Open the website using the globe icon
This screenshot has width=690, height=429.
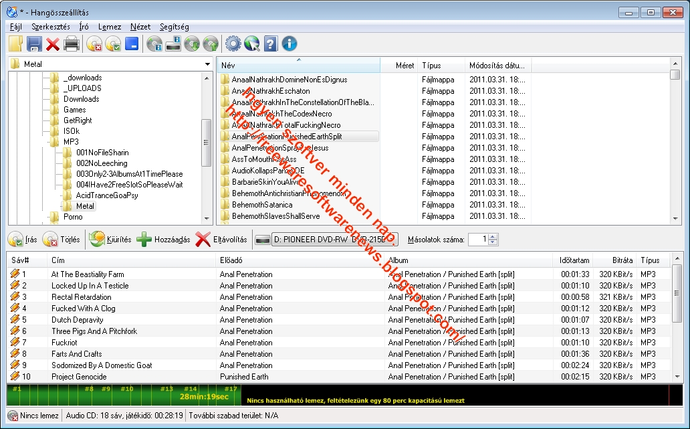(252, 44)
